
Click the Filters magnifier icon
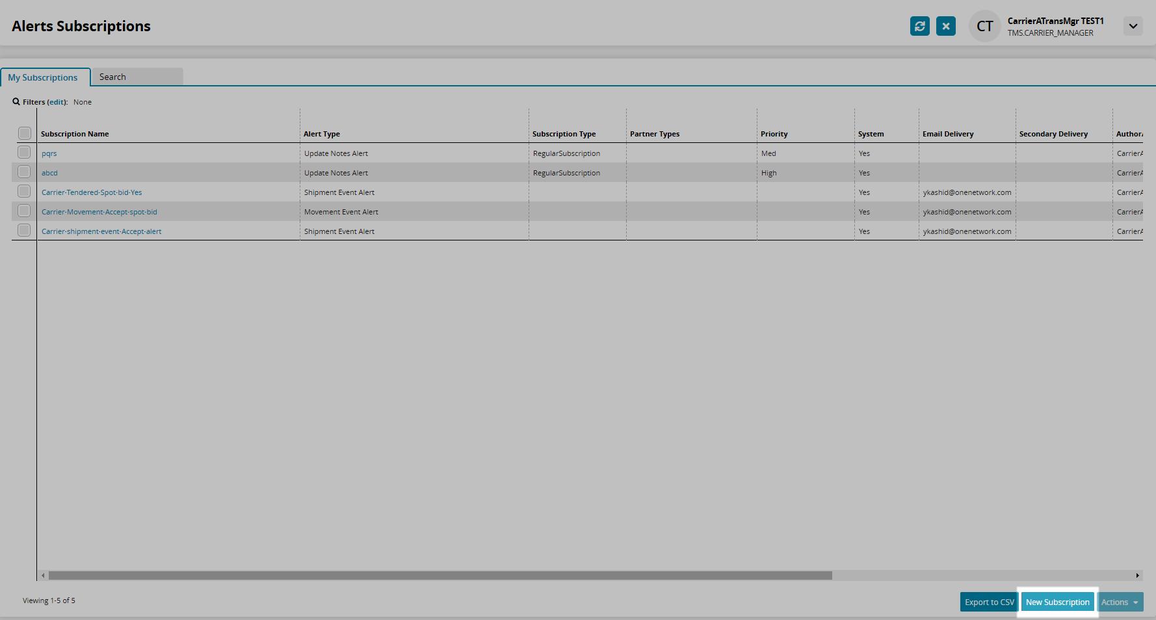[16, 102]
